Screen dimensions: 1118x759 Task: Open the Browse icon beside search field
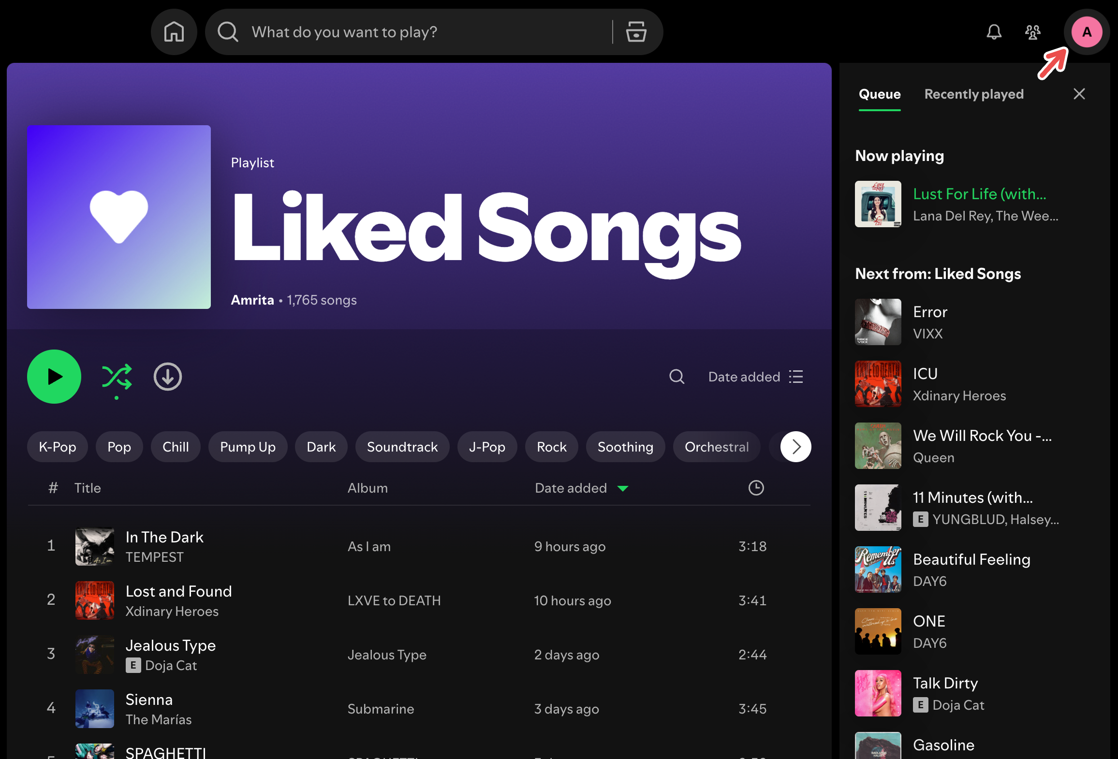pos(636,32)
